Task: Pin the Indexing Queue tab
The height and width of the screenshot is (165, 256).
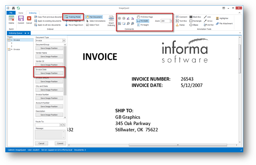Action: click(25, 33)
